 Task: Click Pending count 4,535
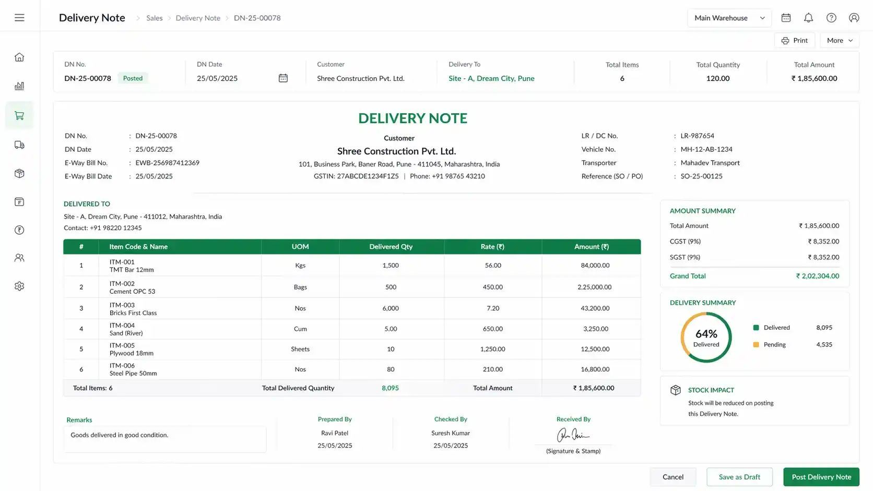[x=824, y=344]
